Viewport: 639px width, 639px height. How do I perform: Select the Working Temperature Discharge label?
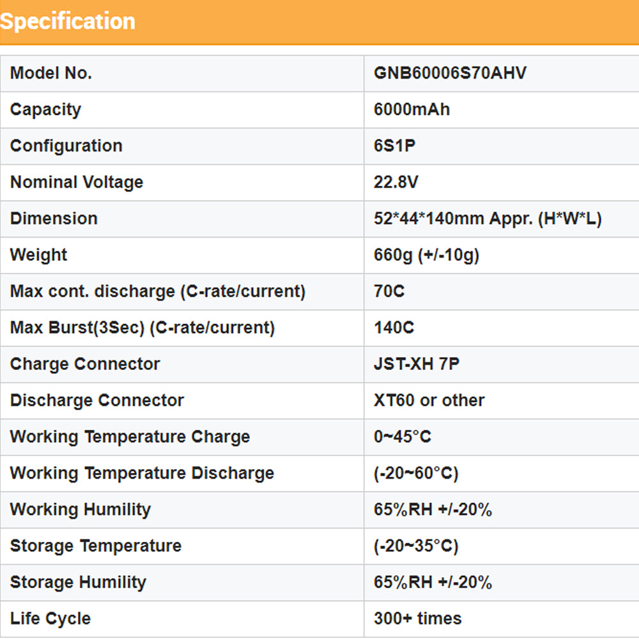click(x=142, y=473)
